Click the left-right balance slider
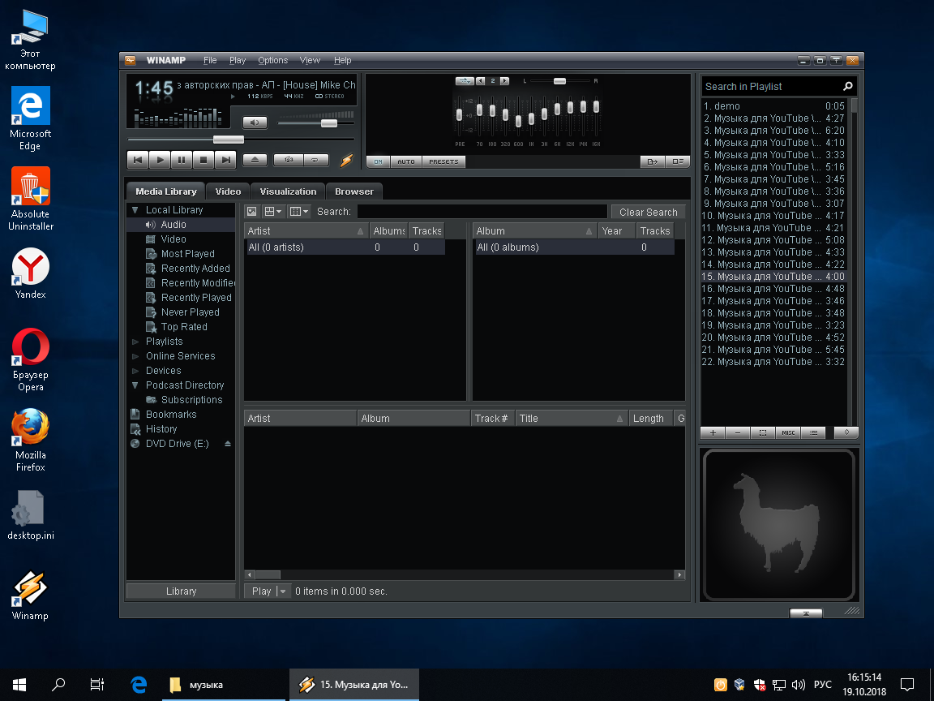Image resolution: width=934 pixels, height=701 pixels. 559,81
